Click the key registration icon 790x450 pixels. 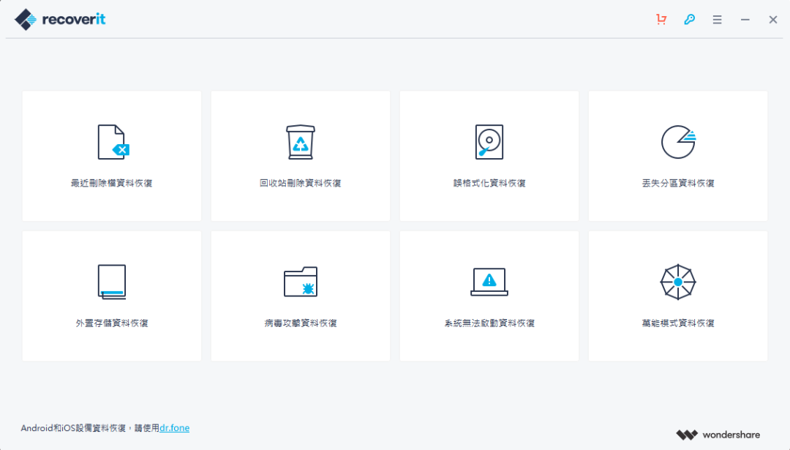(689, 19)
